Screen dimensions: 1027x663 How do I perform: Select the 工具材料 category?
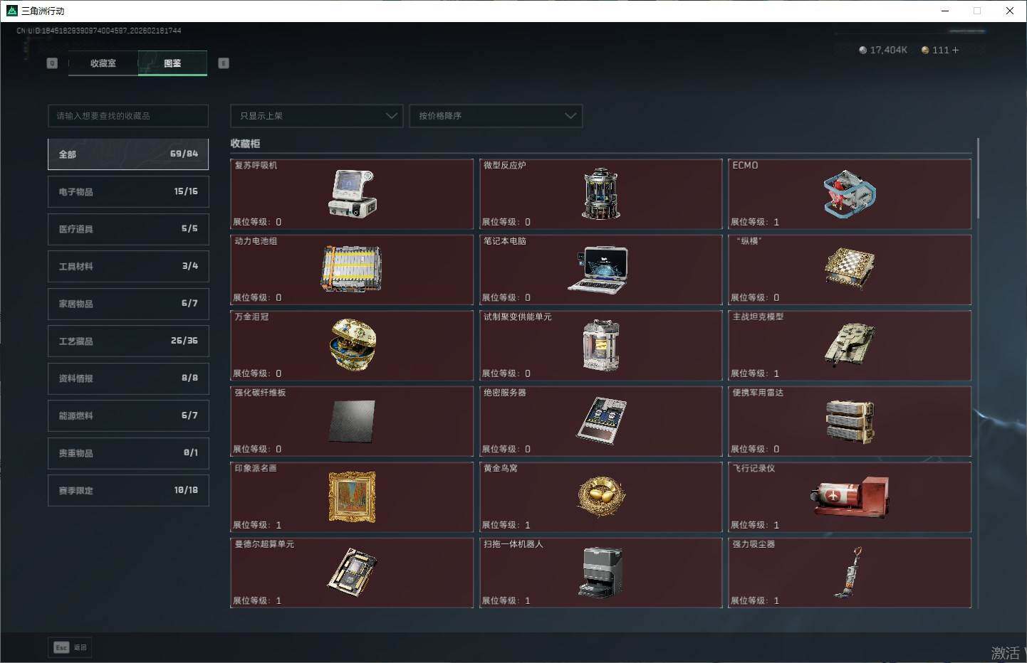128,266
